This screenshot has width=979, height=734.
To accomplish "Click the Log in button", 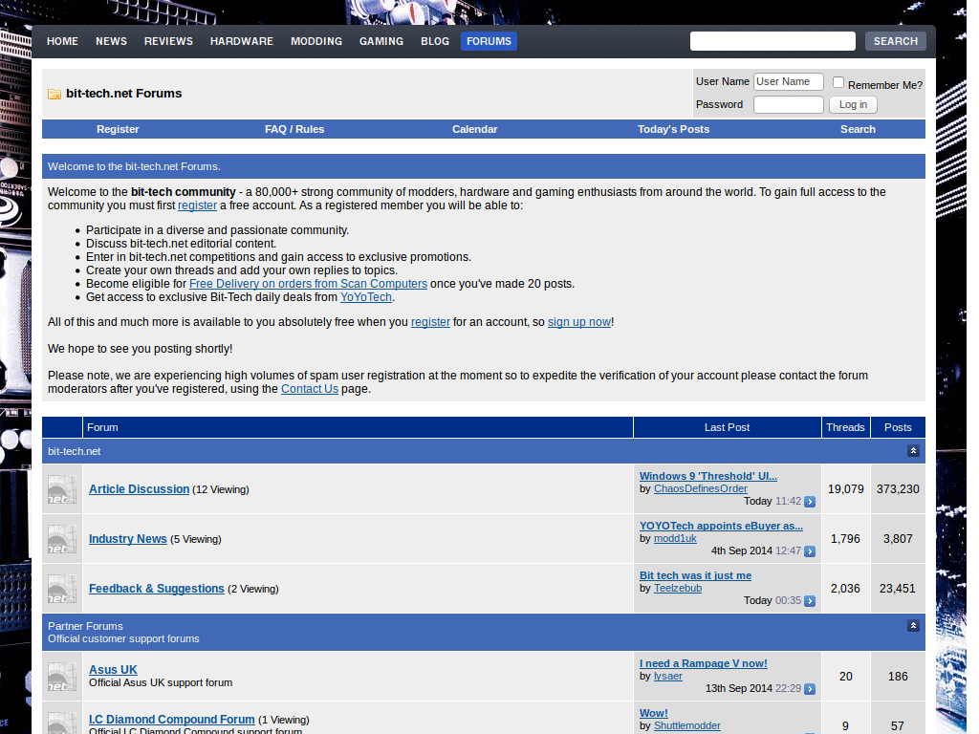I will (x=853, y=105).
